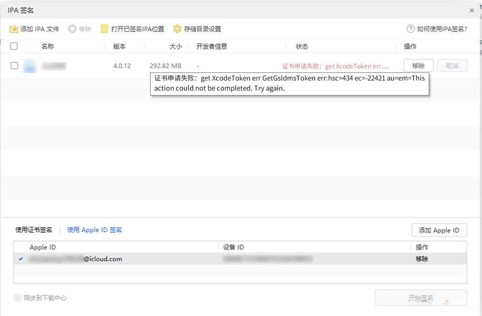Click the 移除 button in the app row
Viewport: 482px width, 316px height.
pos(418,66)
